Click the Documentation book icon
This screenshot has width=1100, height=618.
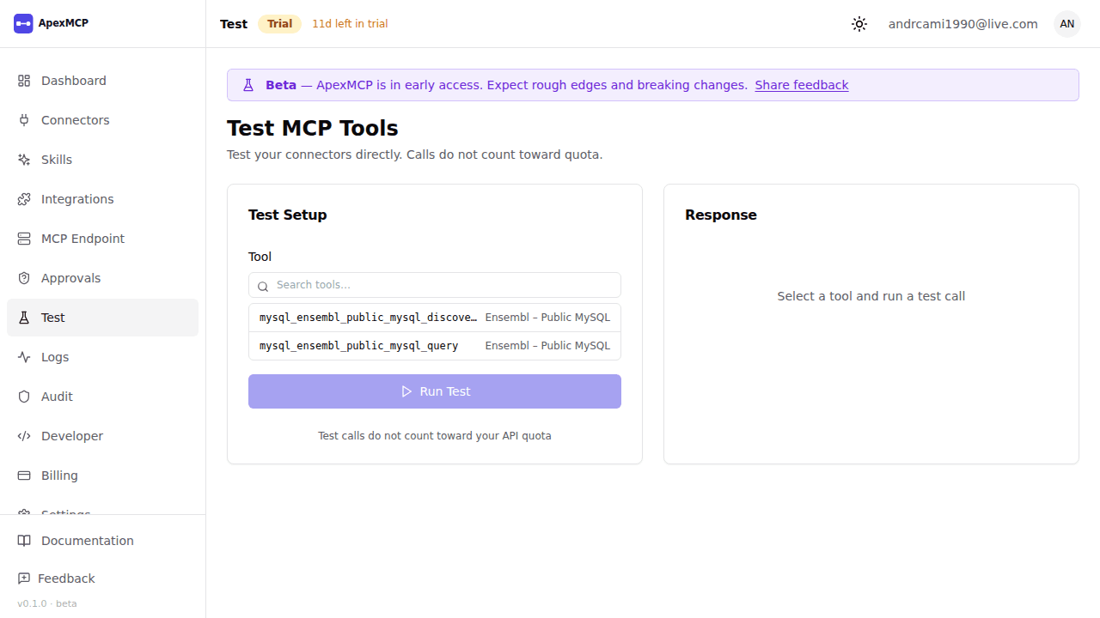click(24, 541)
